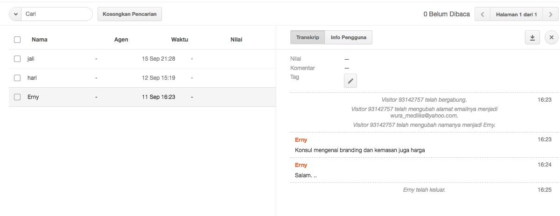The image size is (560, 216).
Task: Click the Cari search field
Action: click(x=57, y=14)
